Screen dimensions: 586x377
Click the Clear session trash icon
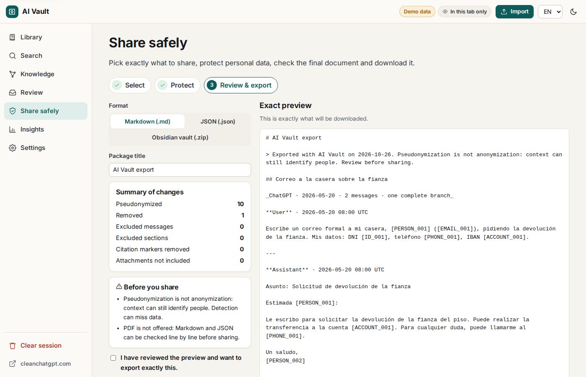pos(13,346)
